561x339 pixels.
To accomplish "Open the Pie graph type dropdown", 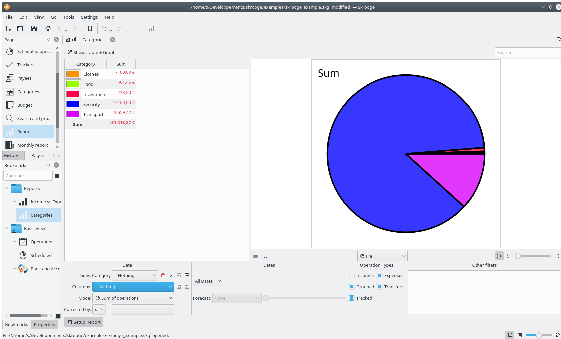I will click(x=382, y=256).
